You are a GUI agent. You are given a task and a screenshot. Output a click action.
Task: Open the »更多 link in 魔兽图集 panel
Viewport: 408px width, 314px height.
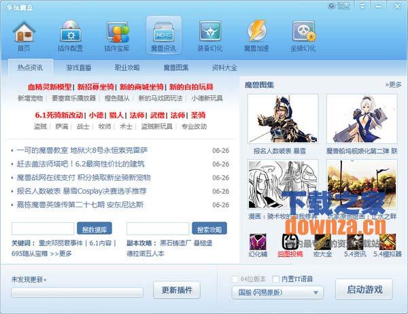(394, 84)
